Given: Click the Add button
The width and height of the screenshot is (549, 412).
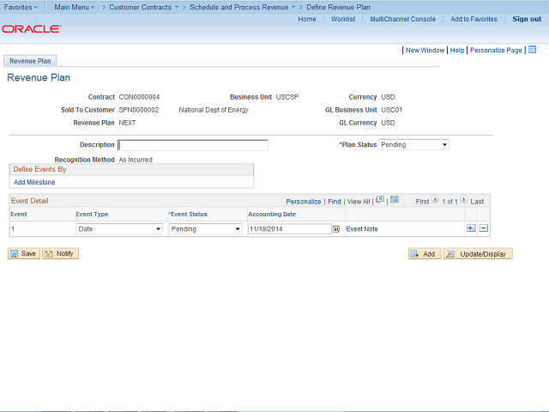Looking at the screenshot, I should 425,254.
